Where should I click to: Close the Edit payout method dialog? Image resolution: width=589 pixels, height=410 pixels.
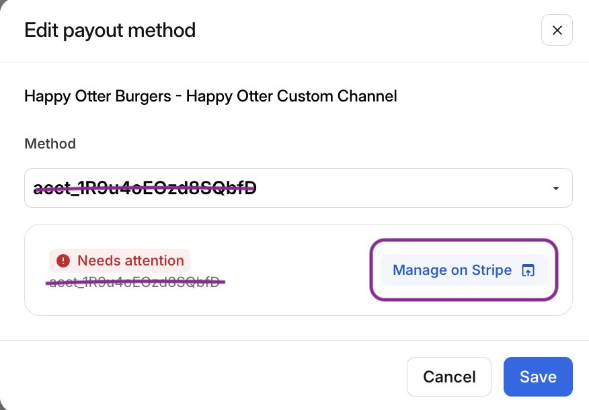557,31
